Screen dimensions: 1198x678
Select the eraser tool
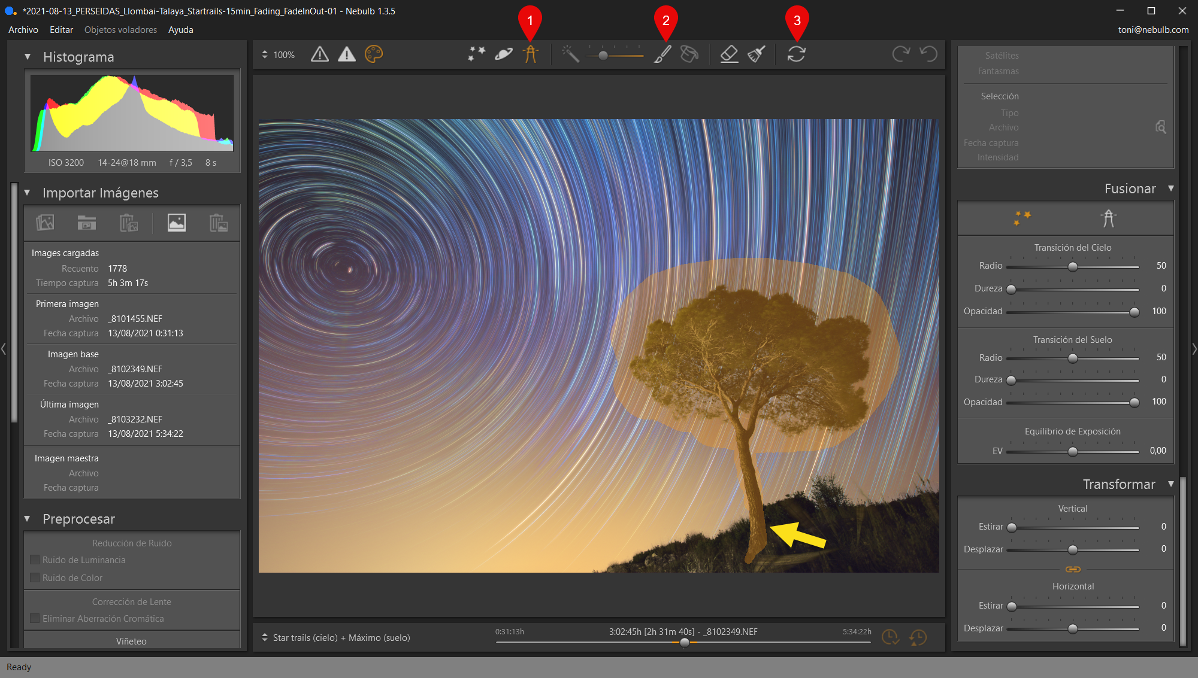[729, 54]
